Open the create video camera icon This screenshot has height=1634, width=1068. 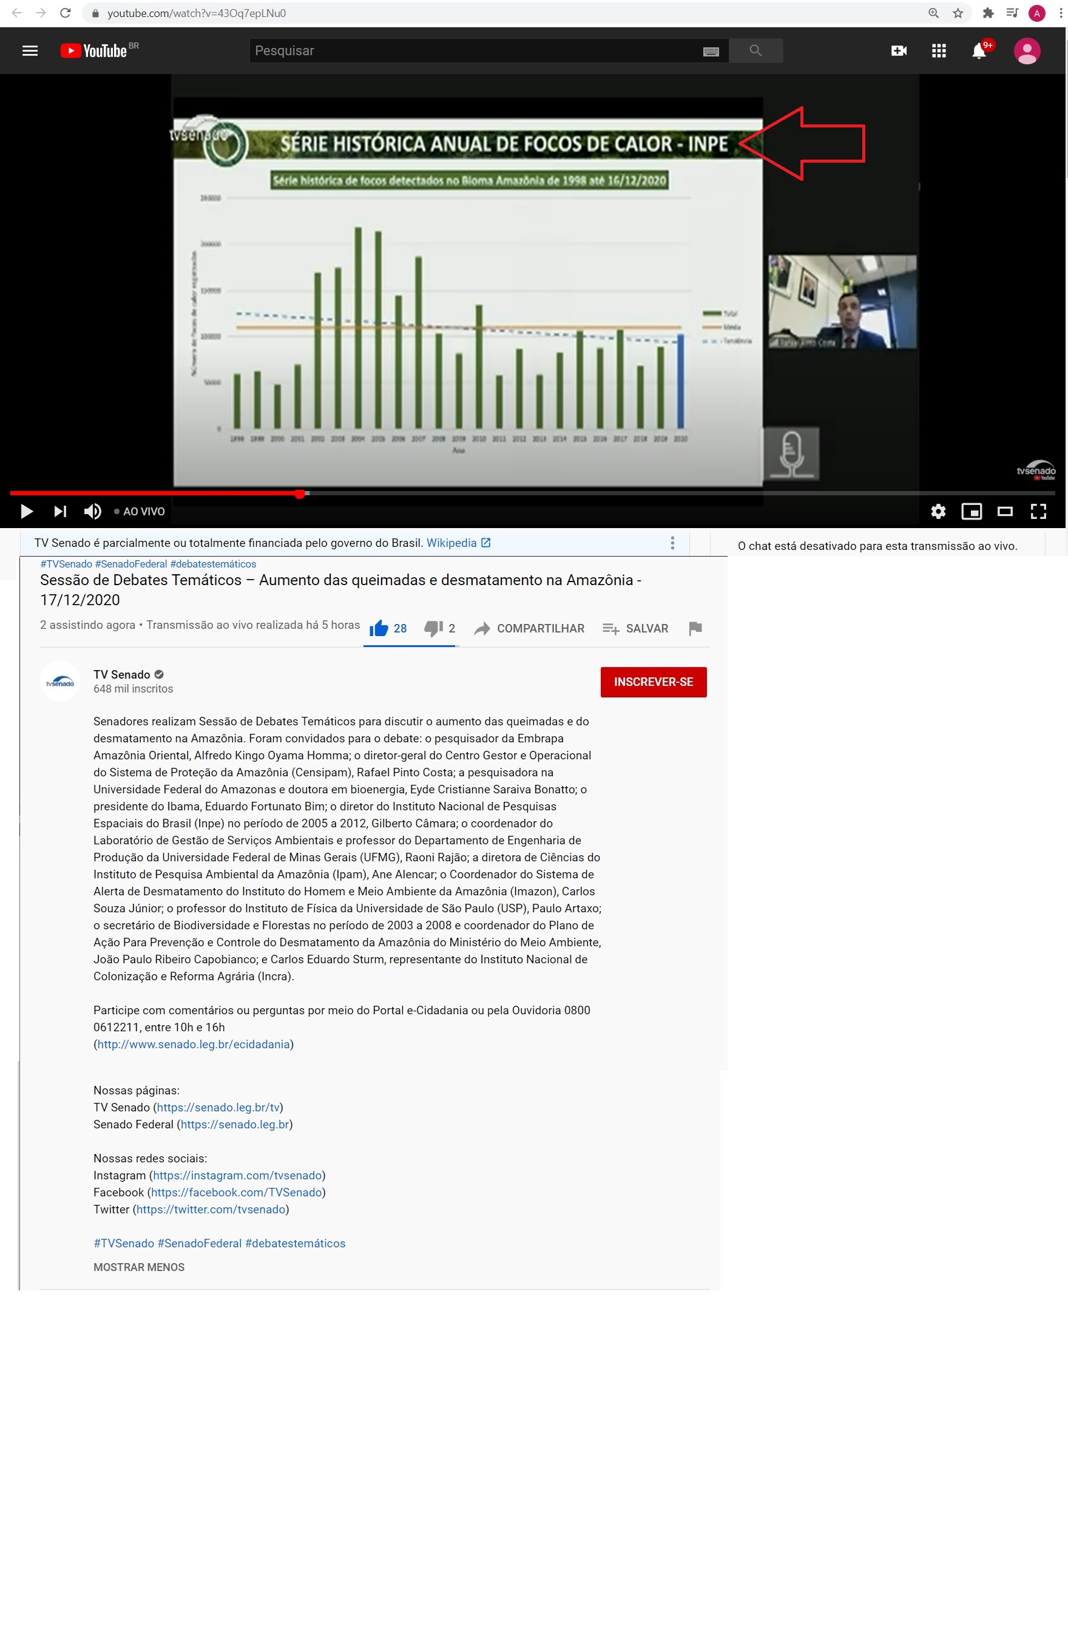pyautogui.click(x=899, y=51)
